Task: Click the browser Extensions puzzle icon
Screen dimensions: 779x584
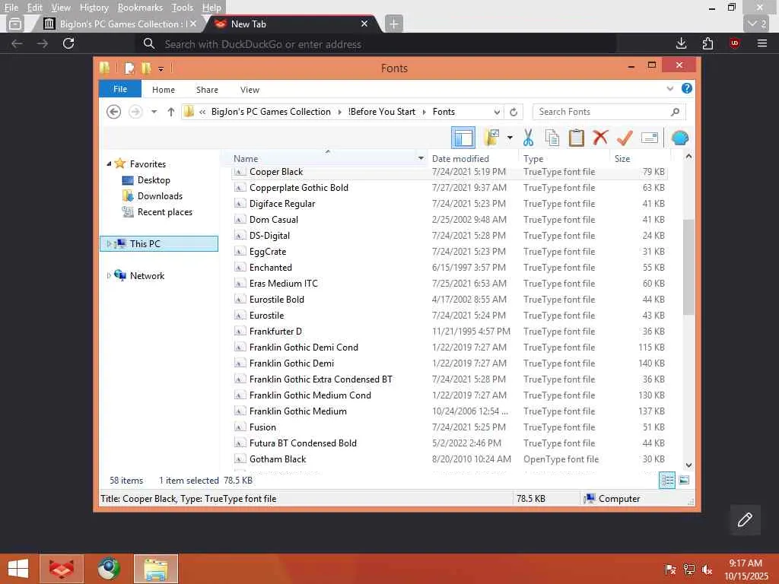Action: point(707,43)
